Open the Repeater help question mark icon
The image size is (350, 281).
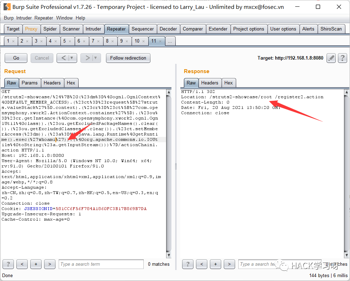coord(343,58)
